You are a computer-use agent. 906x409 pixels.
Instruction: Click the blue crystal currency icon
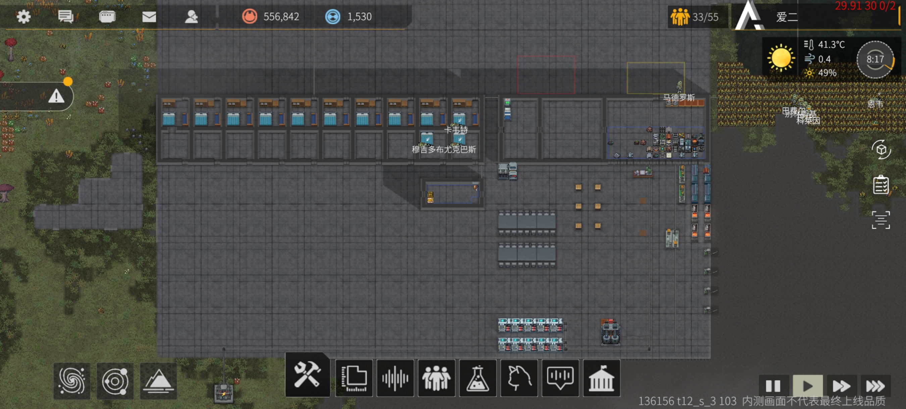(x=333, y=16)
